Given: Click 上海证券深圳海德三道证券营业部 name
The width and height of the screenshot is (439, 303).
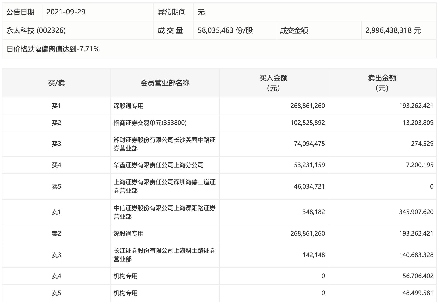Looking at the screenshot, I should point(164,186).
